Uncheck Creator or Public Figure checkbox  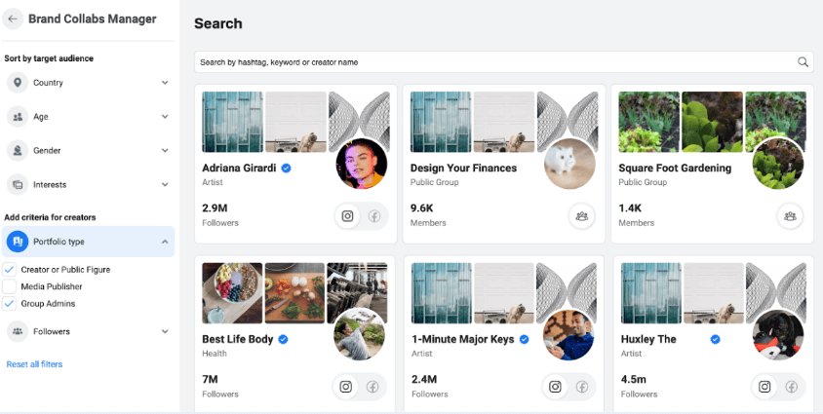pyautogui.click(x=10, y=269)
